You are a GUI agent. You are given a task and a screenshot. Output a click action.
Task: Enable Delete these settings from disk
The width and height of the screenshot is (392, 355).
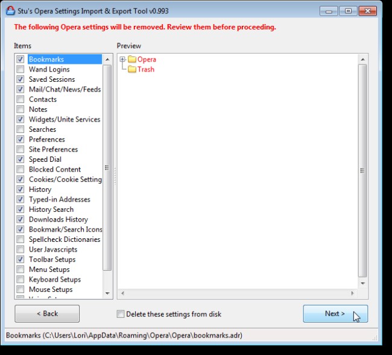pyautogui.click(x=121, y=314)
